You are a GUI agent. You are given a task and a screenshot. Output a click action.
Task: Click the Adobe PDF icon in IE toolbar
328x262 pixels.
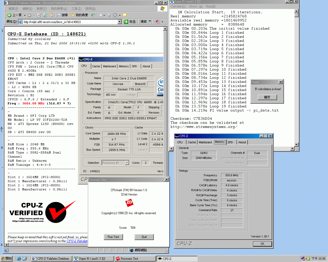pyautogui.click(x=158, y=22)
